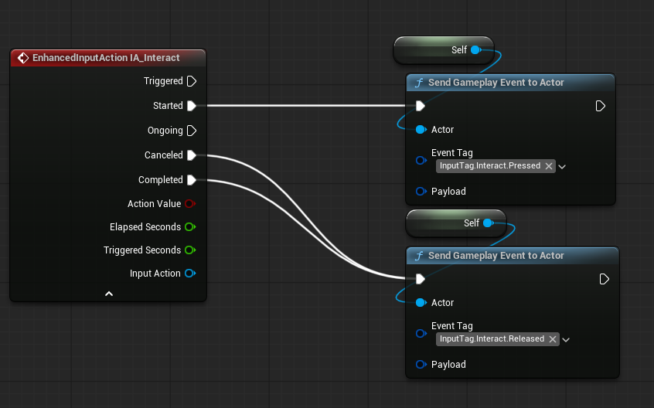Click the Payload pin on the upper Send Gameplay Event node
The width and height of the screenshot is (654, 408).
pyautogui.click(x=421, y=192)
